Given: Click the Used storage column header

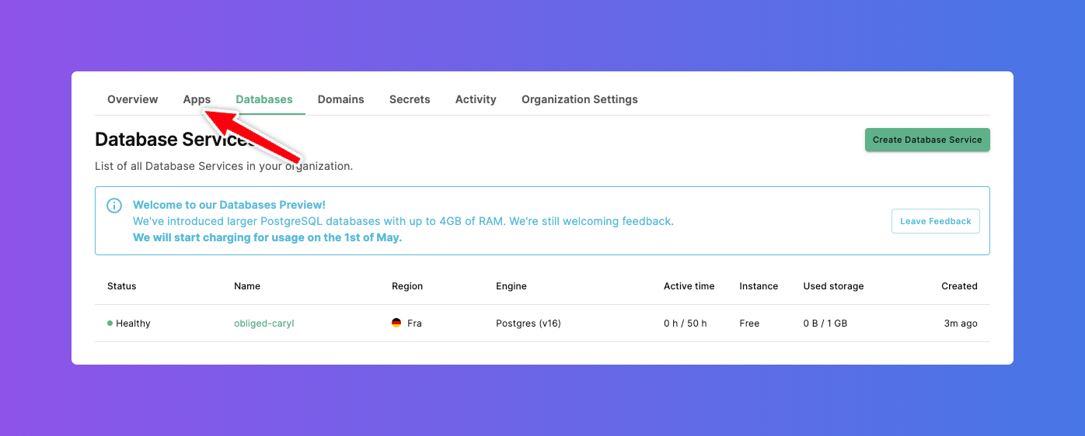Looking at the screenshot, I should point(833,286).
